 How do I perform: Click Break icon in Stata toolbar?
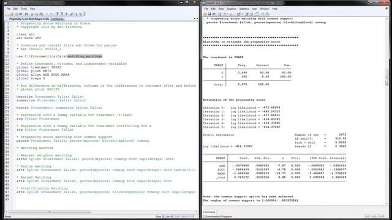point(267,14)
